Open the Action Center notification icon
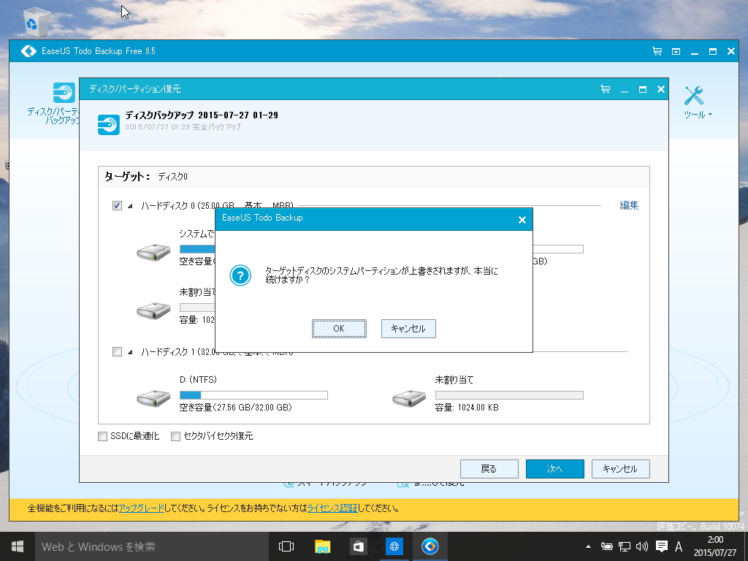Screen dimensions: 748x561 click(x=662, y=546)
